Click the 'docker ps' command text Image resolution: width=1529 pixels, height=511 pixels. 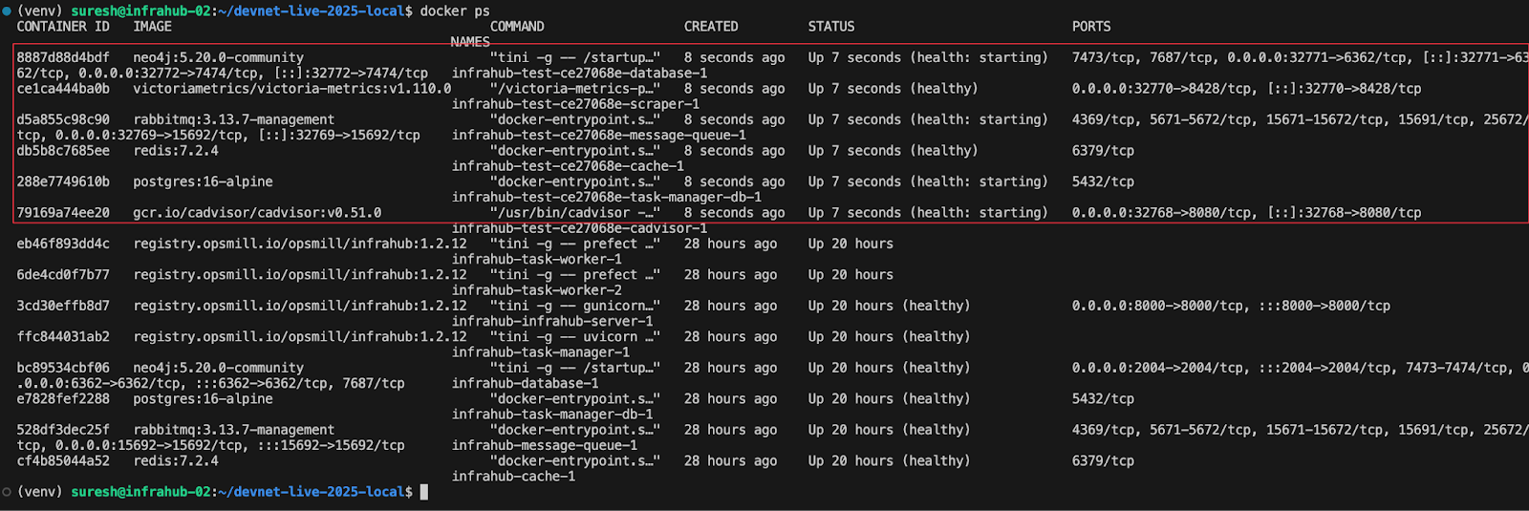pos(455,11)
